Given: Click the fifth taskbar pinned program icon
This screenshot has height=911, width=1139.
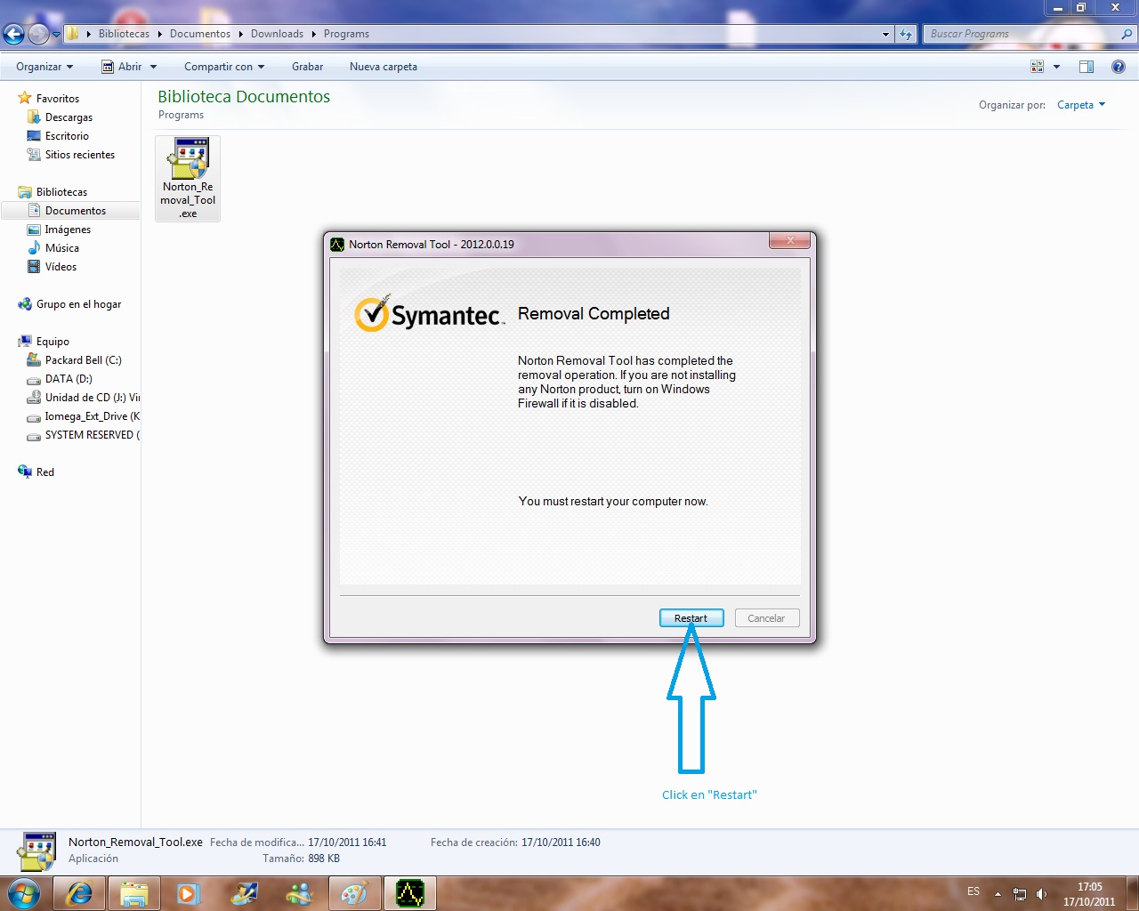Looking at the screenshot, I should click(244, 893).
